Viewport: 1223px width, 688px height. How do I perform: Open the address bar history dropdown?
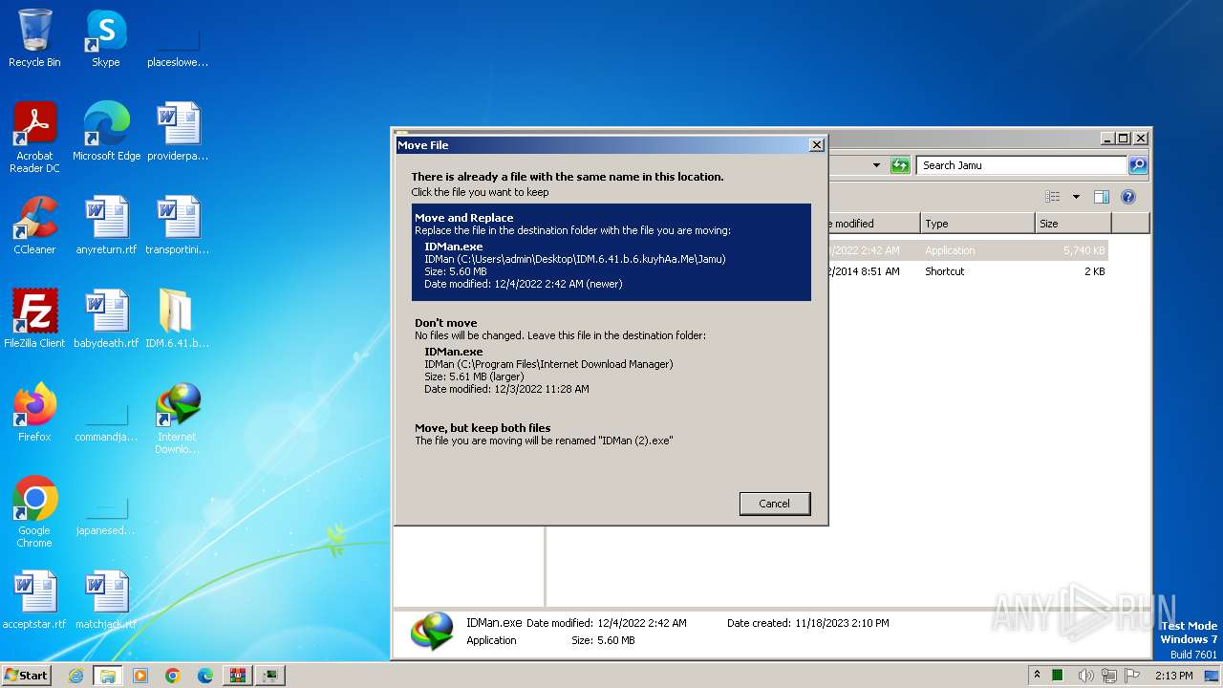[x=876, y=165]
